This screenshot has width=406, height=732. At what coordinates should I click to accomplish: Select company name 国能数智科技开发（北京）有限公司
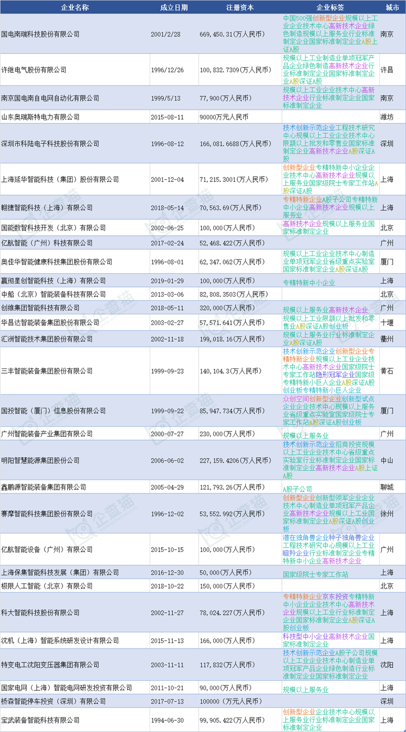point(53,228)
